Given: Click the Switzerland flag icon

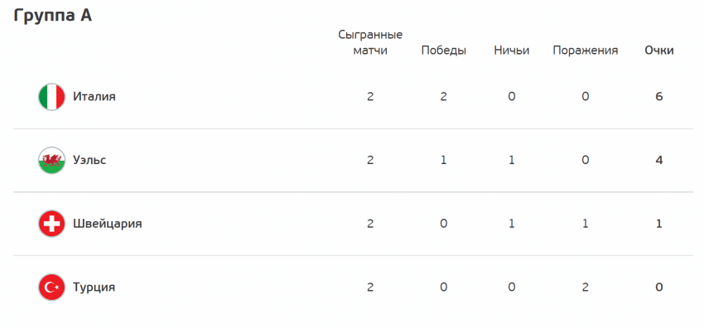Looking at the screenshot, I should [51, 224].
